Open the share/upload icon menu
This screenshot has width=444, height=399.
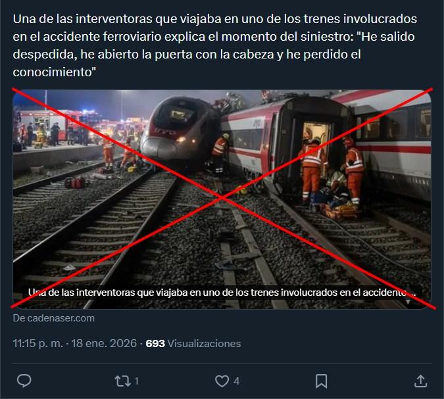[x=420, y=381]
